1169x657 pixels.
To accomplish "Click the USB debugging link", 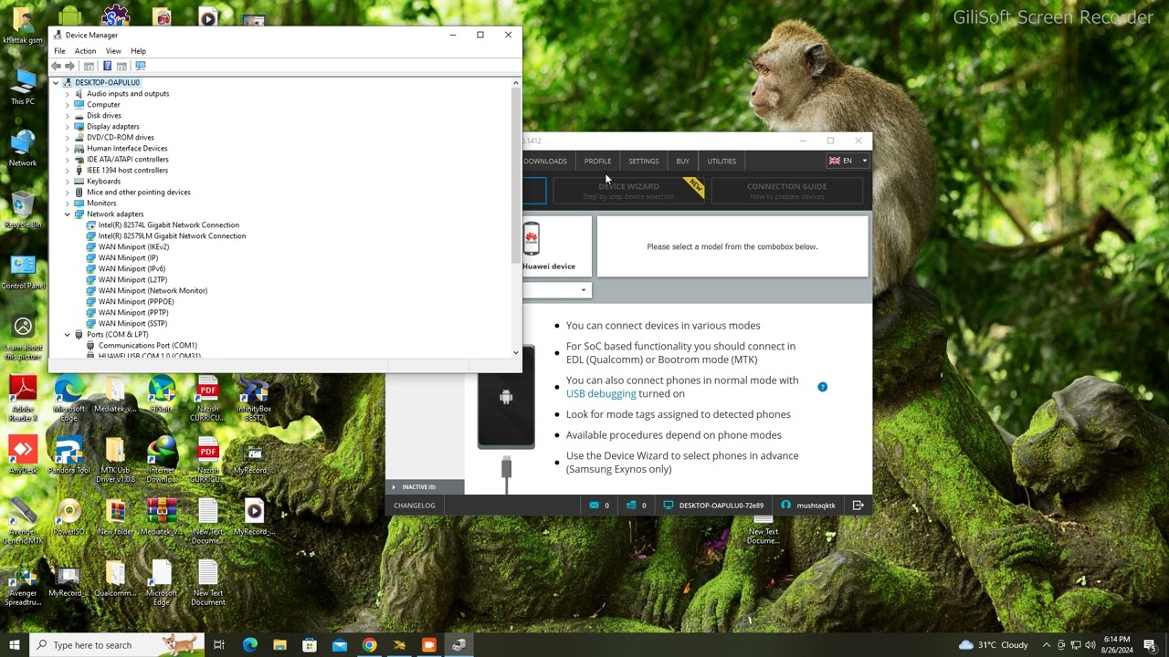I will [x=601, y=394].
